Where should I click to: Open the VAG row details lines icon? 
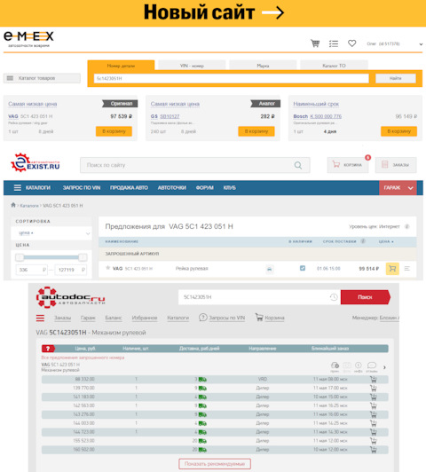[x=407, y=268]
